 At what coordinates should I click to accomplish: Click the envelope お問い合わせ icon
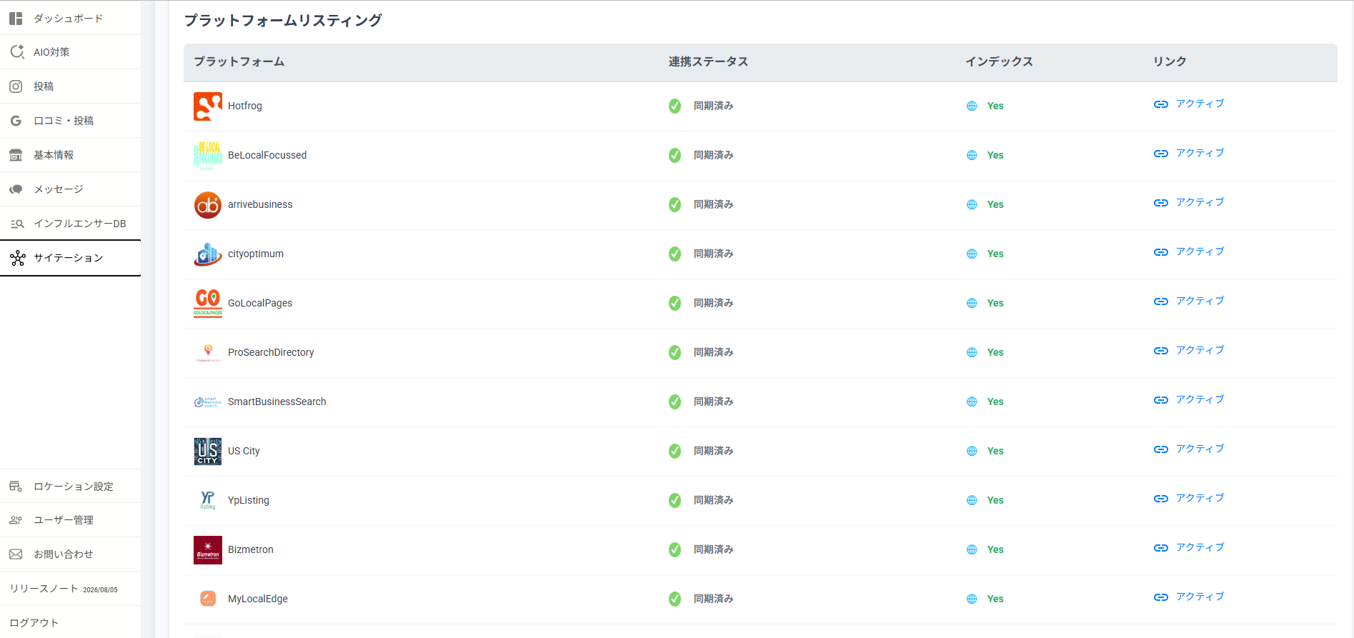pyautogui.click(x=16, y=554)
